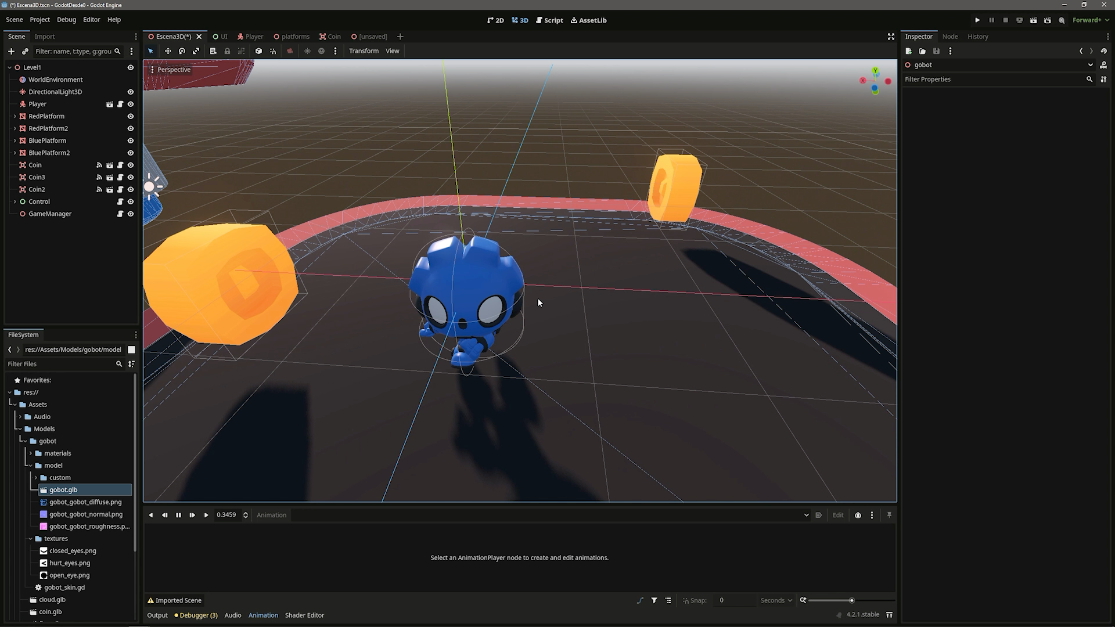Open the Shader Editor bottom panel
Image resolution: width=1115 pixels, height=627 pixels.
[x=304, y=615]
